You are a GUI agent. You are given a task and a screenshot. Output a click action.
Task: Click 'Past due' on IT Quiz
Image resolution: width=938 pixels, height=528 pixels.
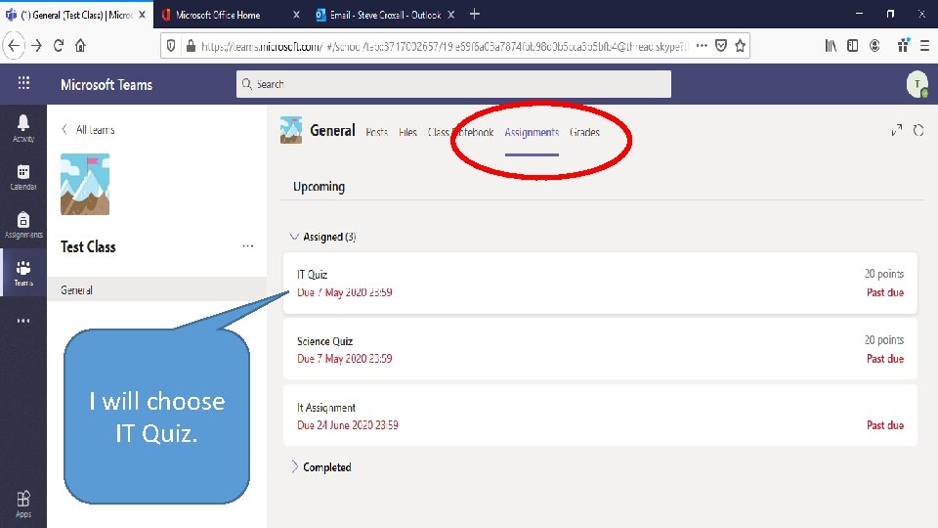point(885,292)
